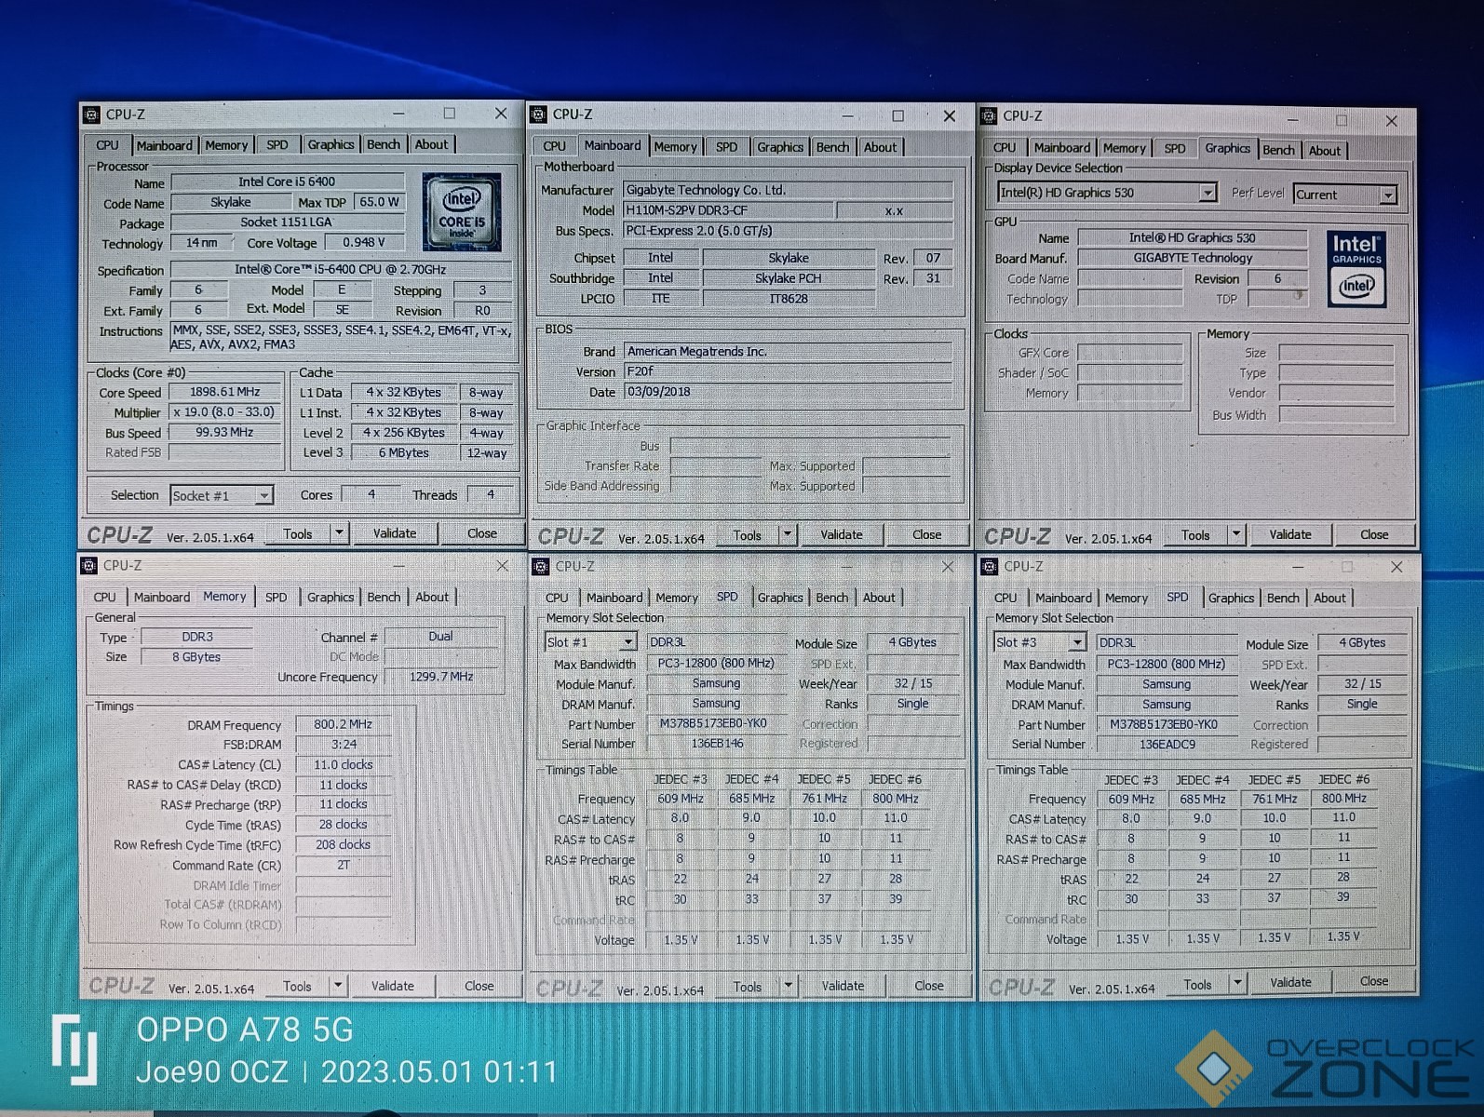Click Tools button in the CPU window

tap(298, 533)
